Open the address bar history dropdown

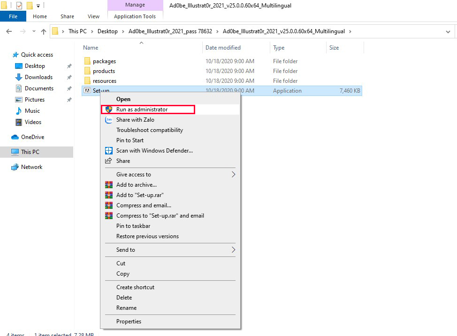coord(448,32)
